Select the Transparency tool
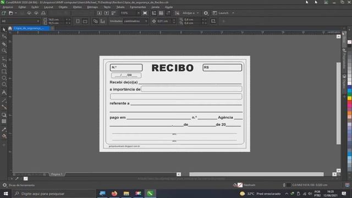 tap(4, 122)
